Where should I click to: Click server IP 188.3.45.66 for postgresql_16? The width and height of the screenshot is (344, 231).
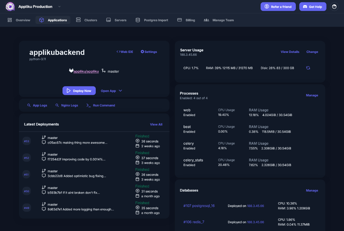[255, 206]
